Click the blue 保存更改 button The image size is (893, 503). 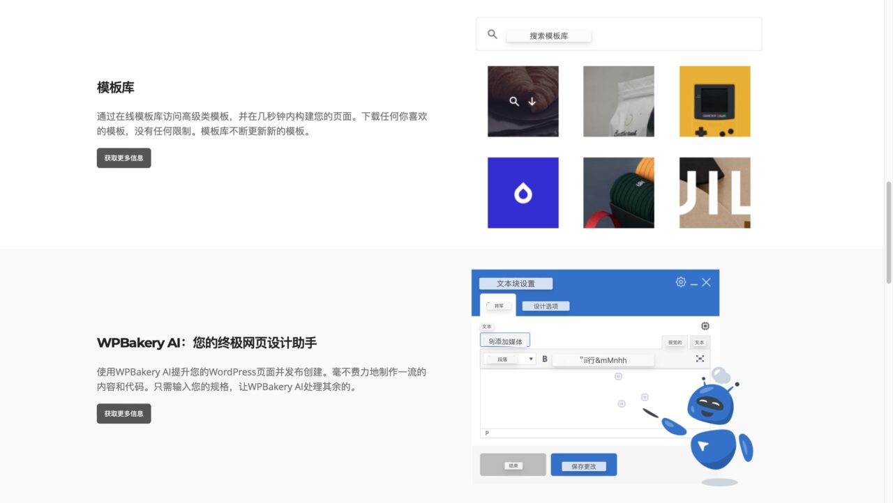click(x=584, y=465)
